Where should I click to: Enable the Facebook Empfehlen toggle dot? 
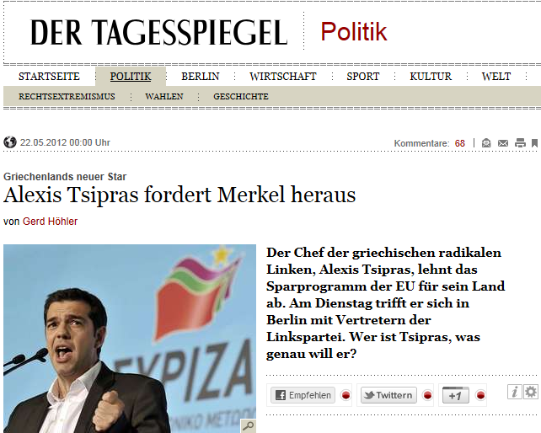click(345, 395)
